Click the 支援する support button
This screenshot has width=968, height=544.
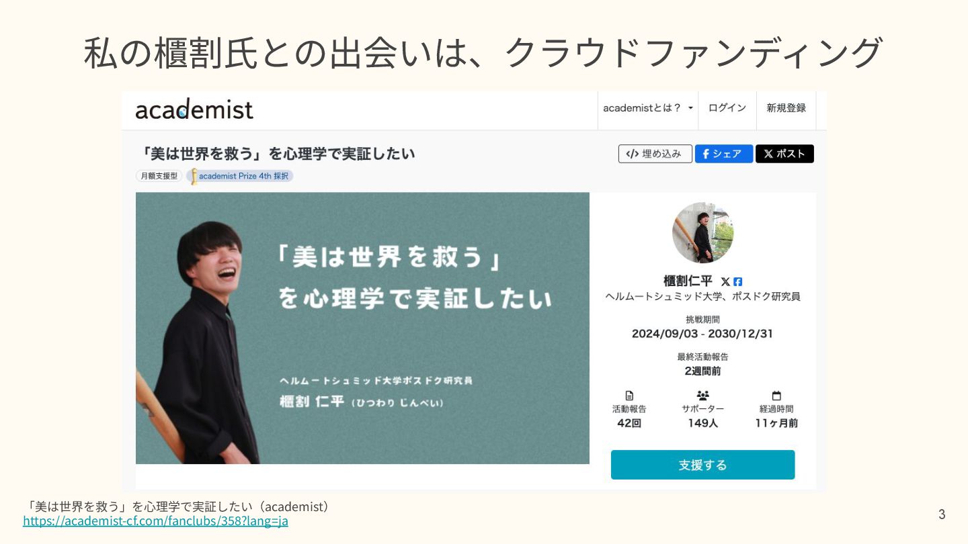(x=702, y=465)
